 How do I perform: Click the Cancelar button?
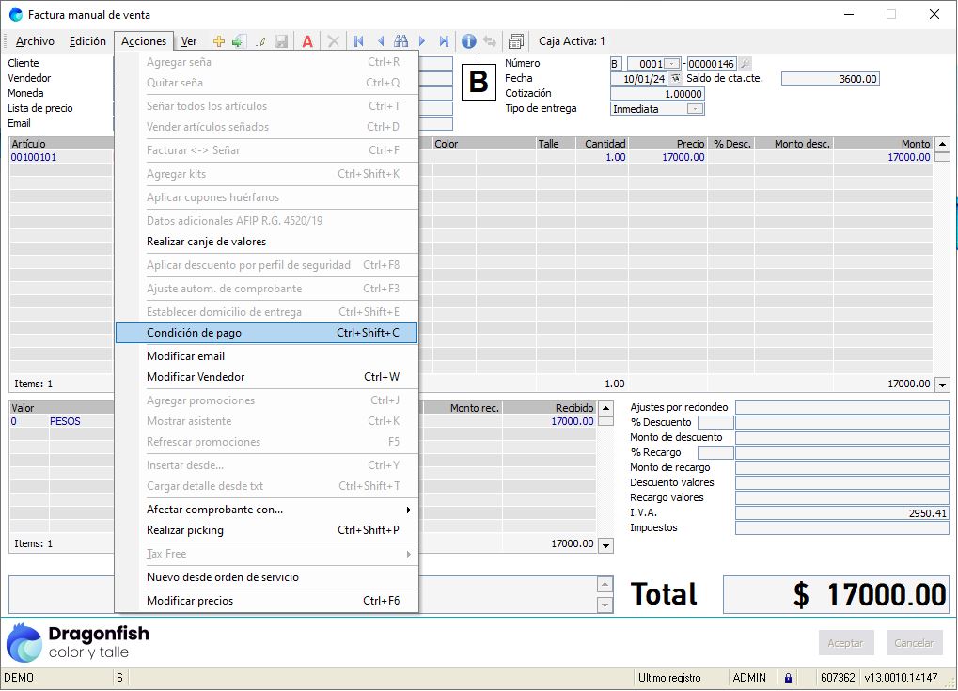tap(914, 643)
